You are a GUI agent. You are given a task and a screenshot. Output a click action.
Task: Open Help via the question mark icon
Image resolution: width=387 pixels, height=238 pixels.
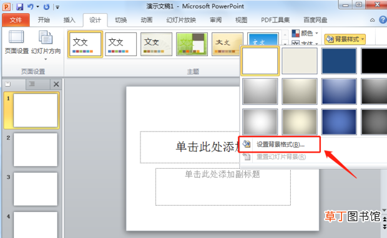pos(383,20)
